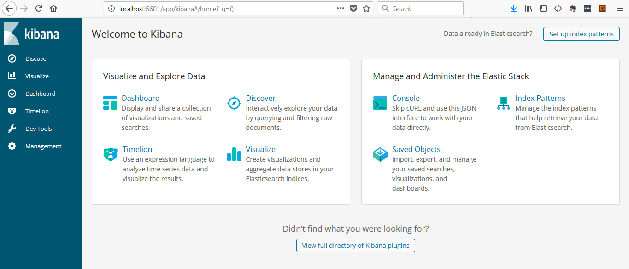
Task: Open the Discover card link
Action: click(261, 98)
